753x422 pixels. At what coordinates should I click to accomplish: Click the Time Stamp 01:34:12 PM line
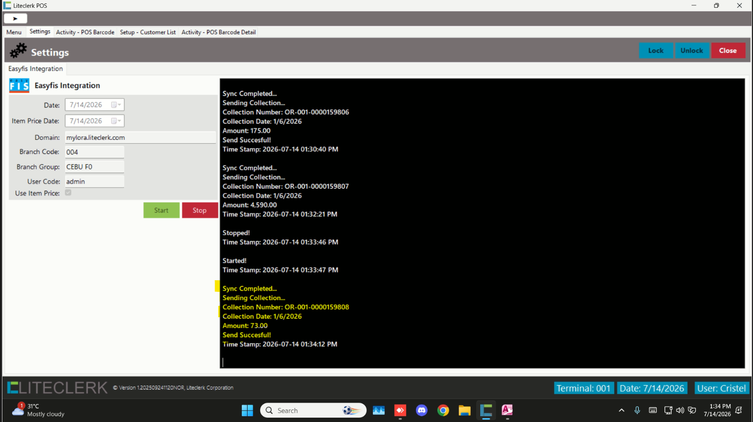[x=280, y=345]
